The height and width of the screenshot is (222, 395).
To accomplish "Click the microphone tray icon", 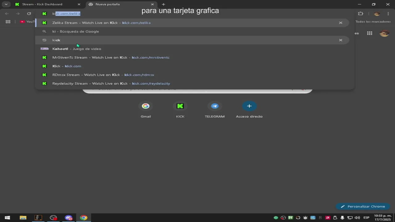I will point(342,218).
